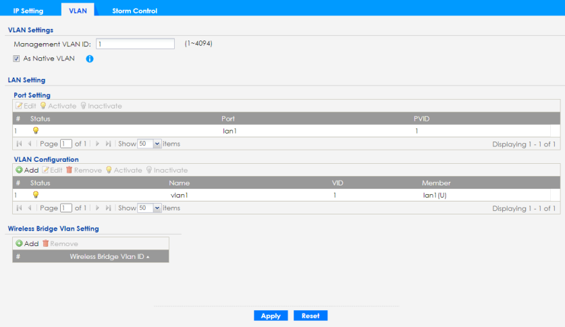The image size is (565, 327).
Task: Open Show items dropdown in Port Setting
Action: 157,144
